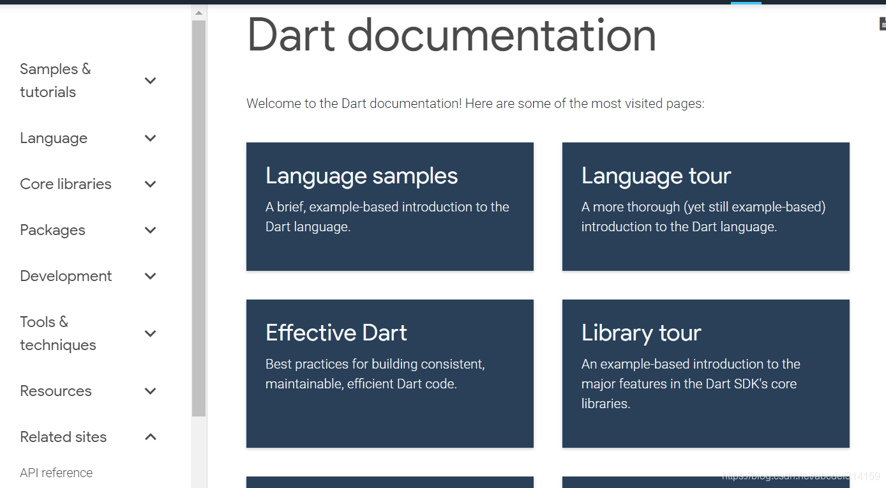Image resolution: width=886 pixels, height=488 pixels.
Task: Expand the Resources sidebar section
Action: click(151, 391)
